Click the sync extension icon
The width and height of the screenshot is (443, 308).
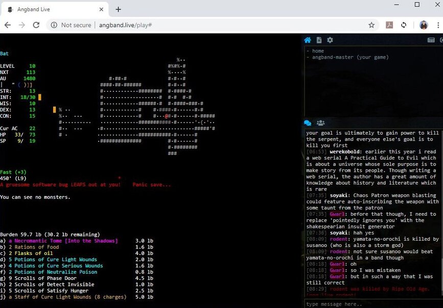(x=404, y=25)
